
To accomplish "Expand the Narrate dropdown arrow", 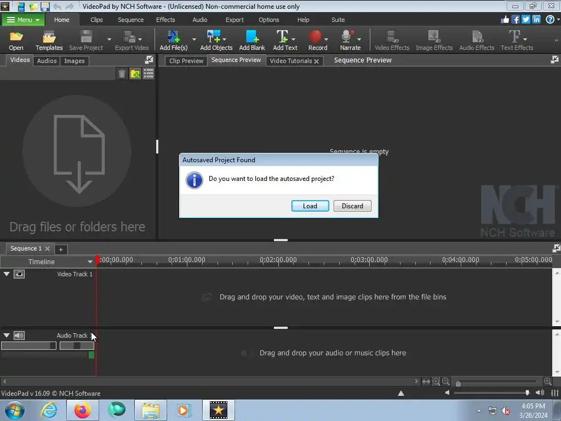I will click(359, 39).
